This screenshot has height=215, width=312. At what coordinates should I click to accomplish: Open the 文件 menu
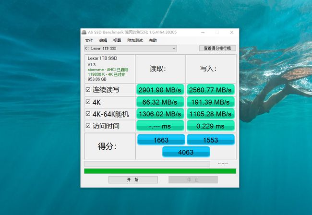click(89, 41)
